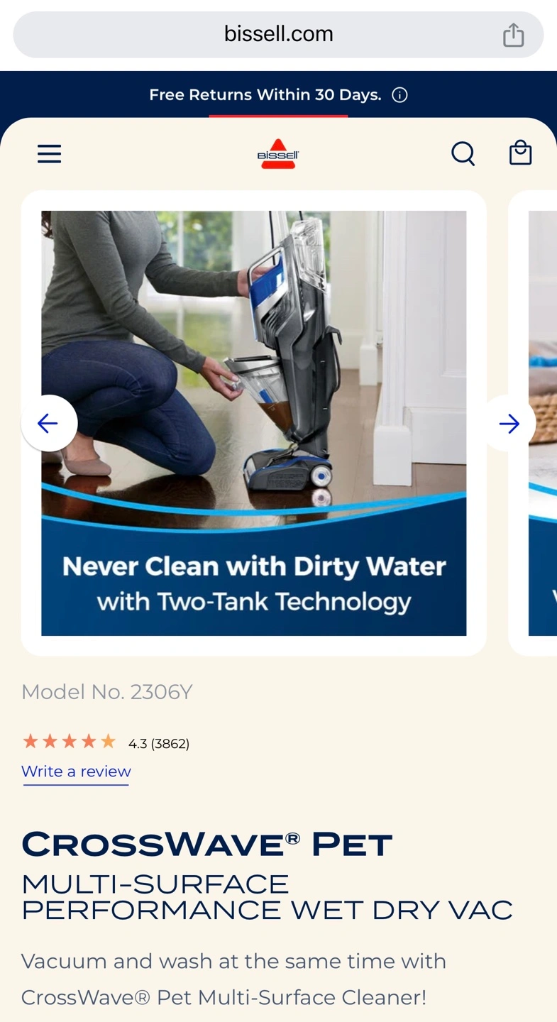Screen dimensions: 557x1022
Task: Tap the Safari share icon
Action: pos(513,34)
